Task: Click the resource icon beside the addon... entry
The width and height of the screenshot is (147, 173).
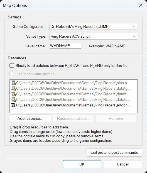Action: [x=13, y=105]
